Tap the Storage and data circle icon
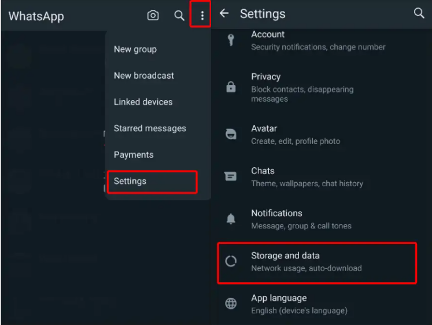Screen dimensions: 432x325 pos(231,261)
